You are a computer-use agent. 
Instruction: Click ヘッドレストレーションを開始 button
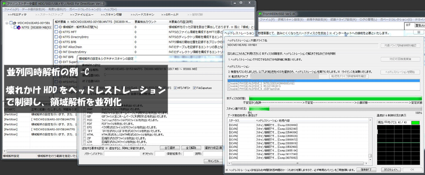click(x=400, y=72)
